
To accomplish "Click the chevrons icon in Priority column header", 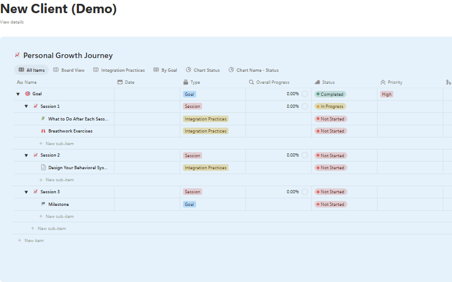I will [x=383, y=82].
